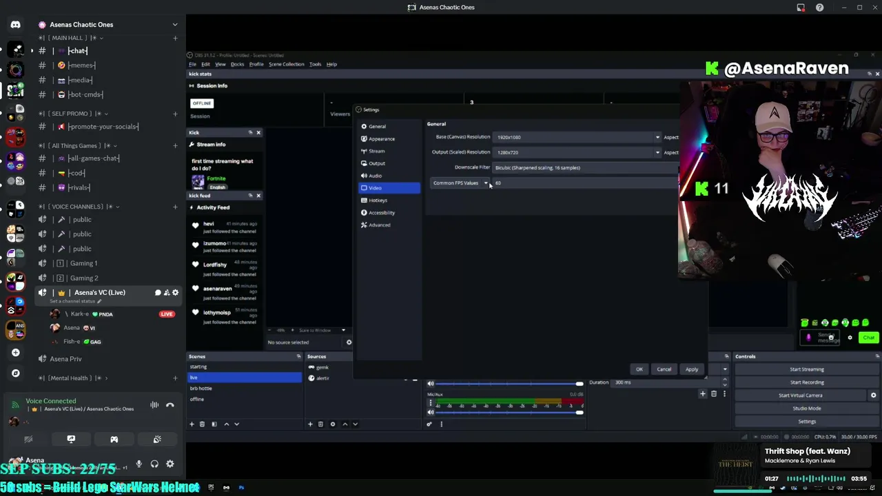Collapse the SELF PROMO category

click(x=73, y=114)
